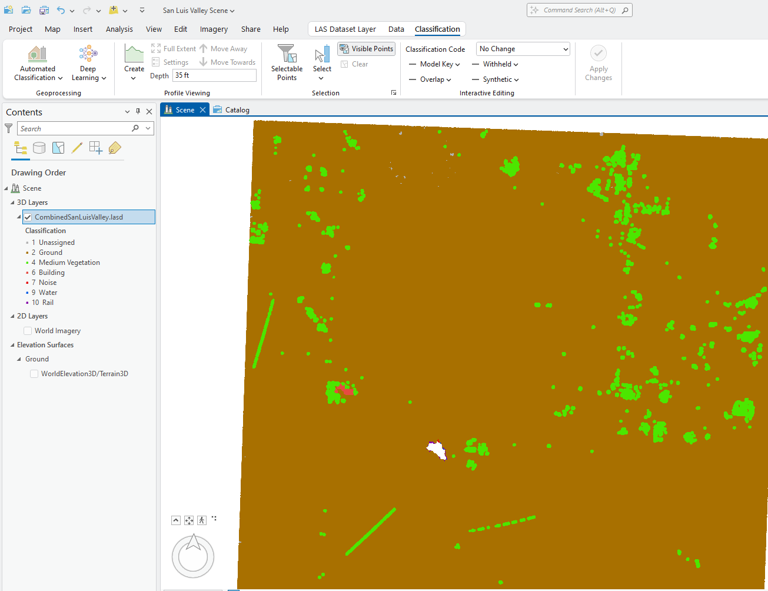Click List By Data Source icon
Viewport: 768px width, 591px height.
point(39,148)
